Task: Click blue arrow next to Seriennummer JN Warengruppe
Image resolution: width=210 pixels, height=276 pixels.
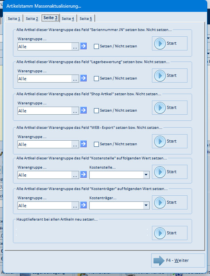Action: pyautogui.click(x=84, y=46)
